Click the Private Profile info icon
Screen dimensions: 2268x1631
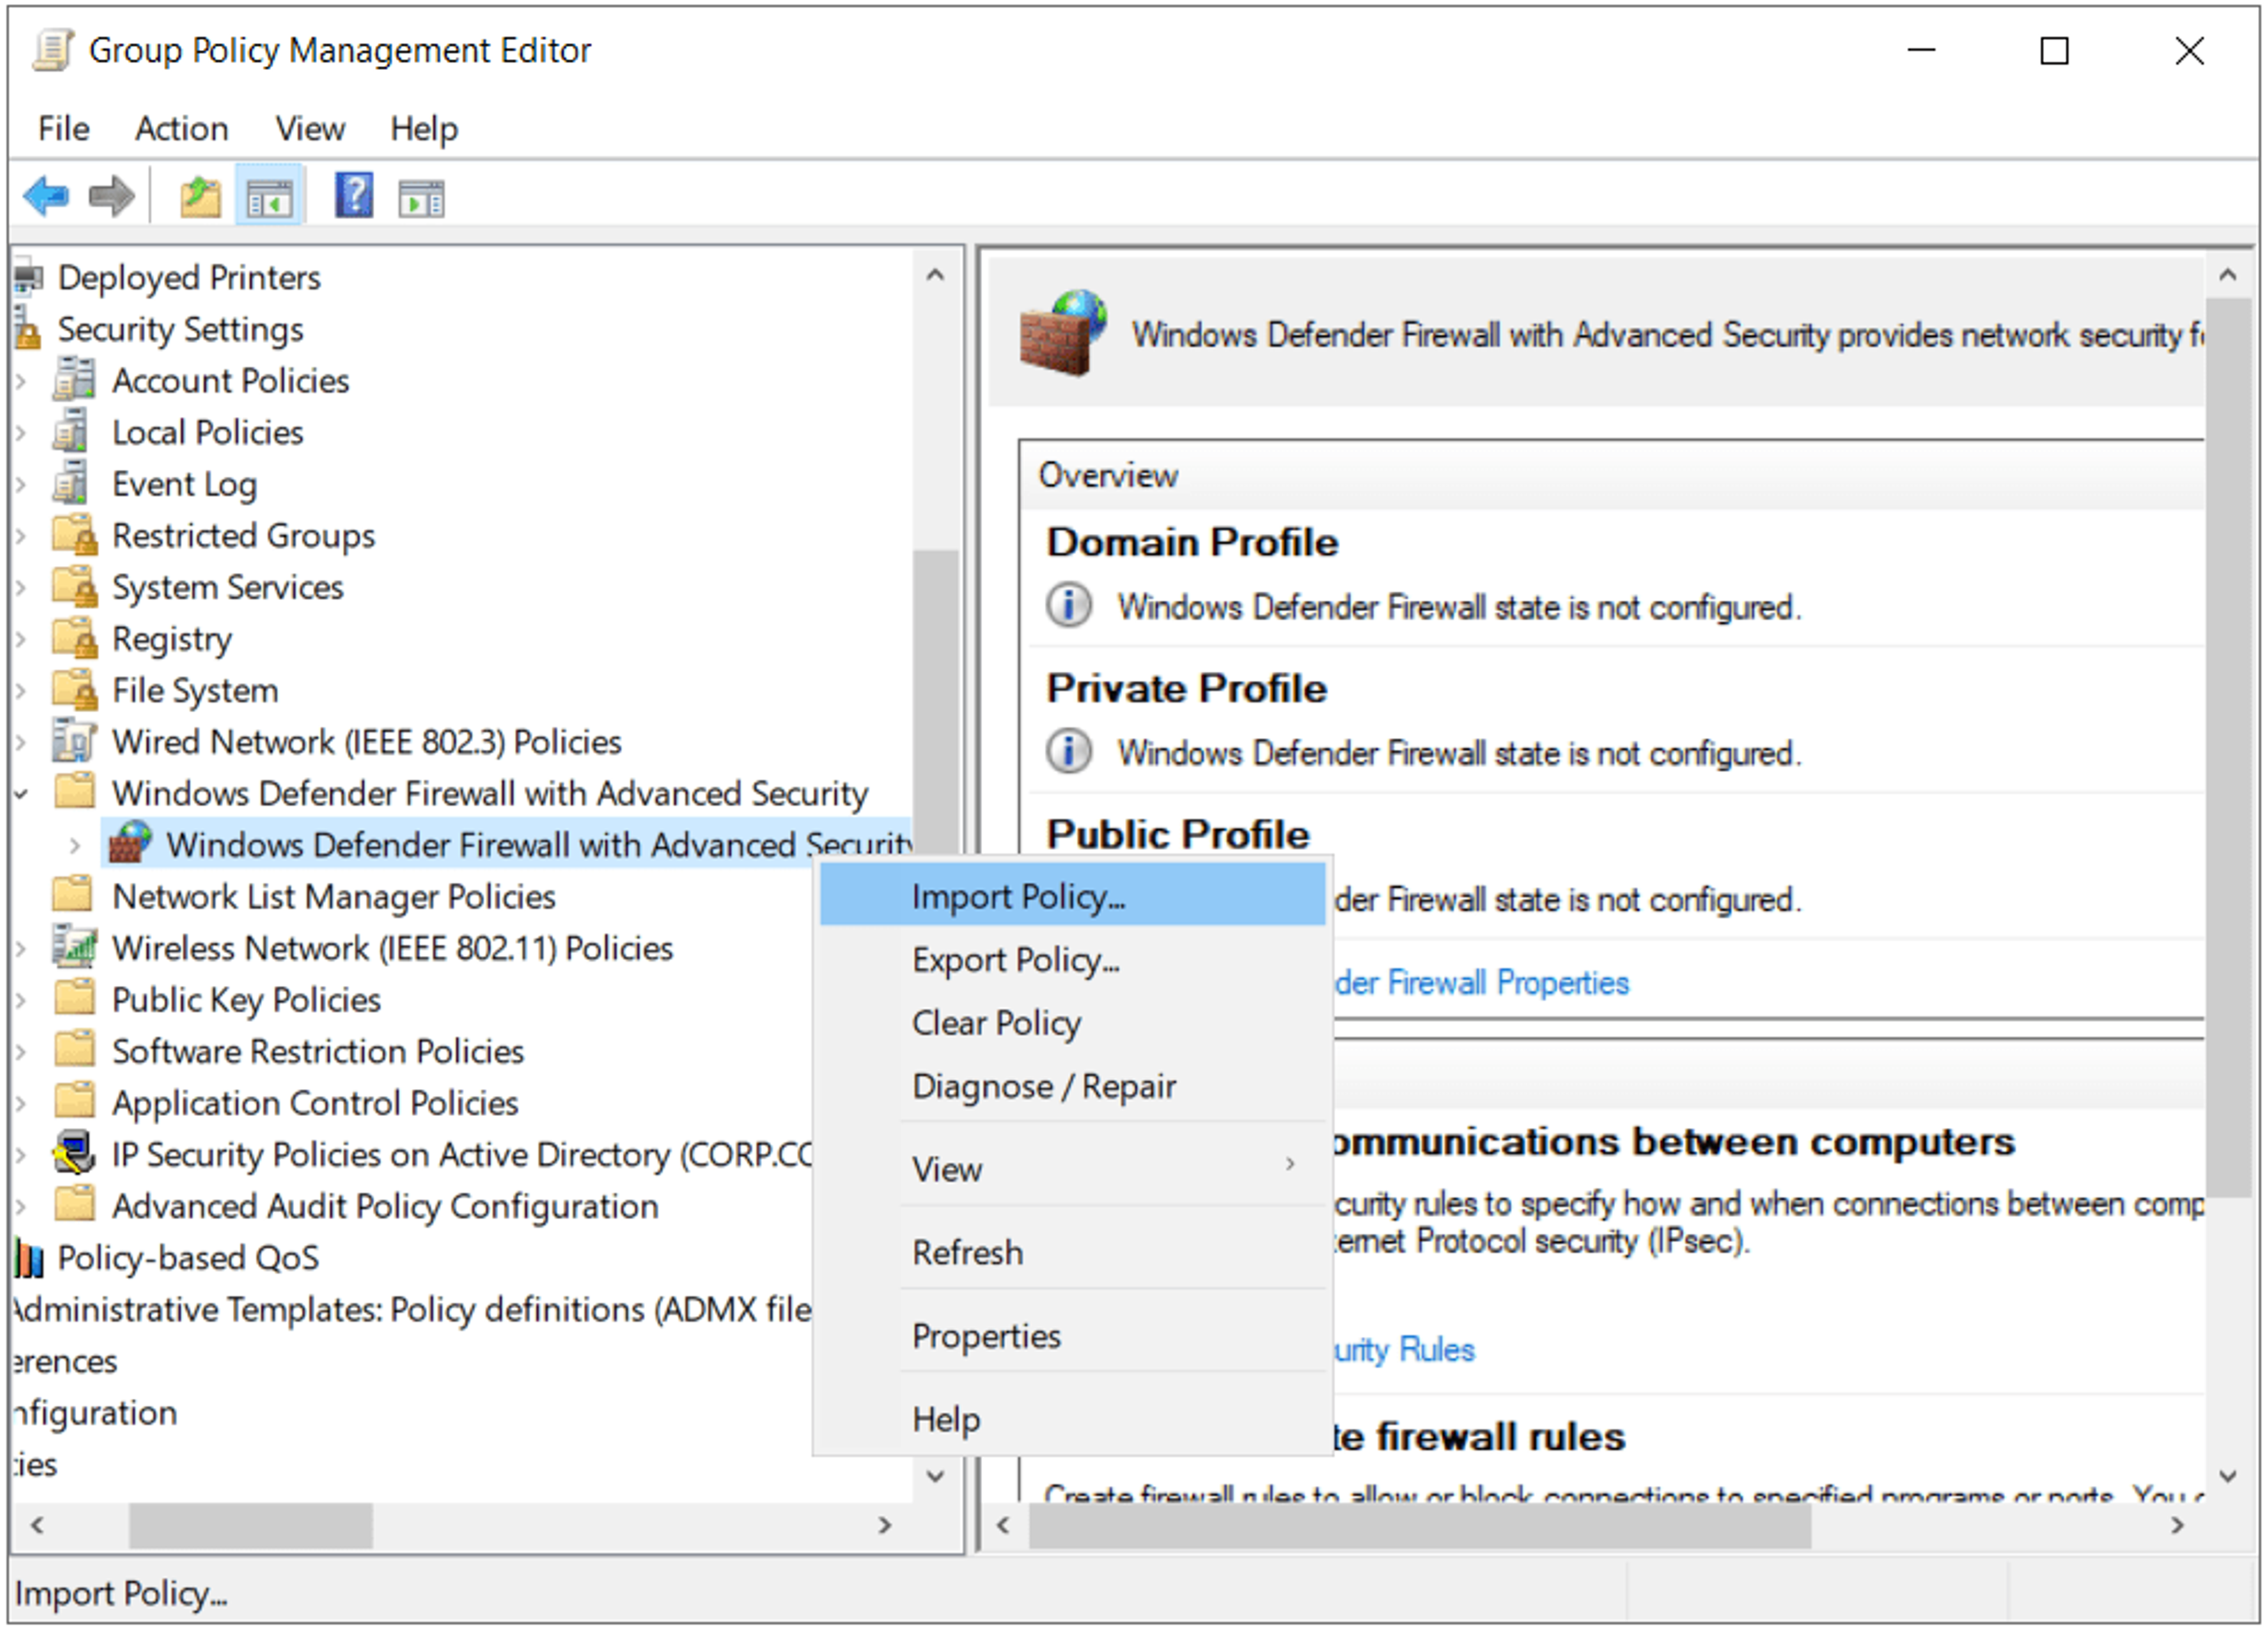point(1069,752)
